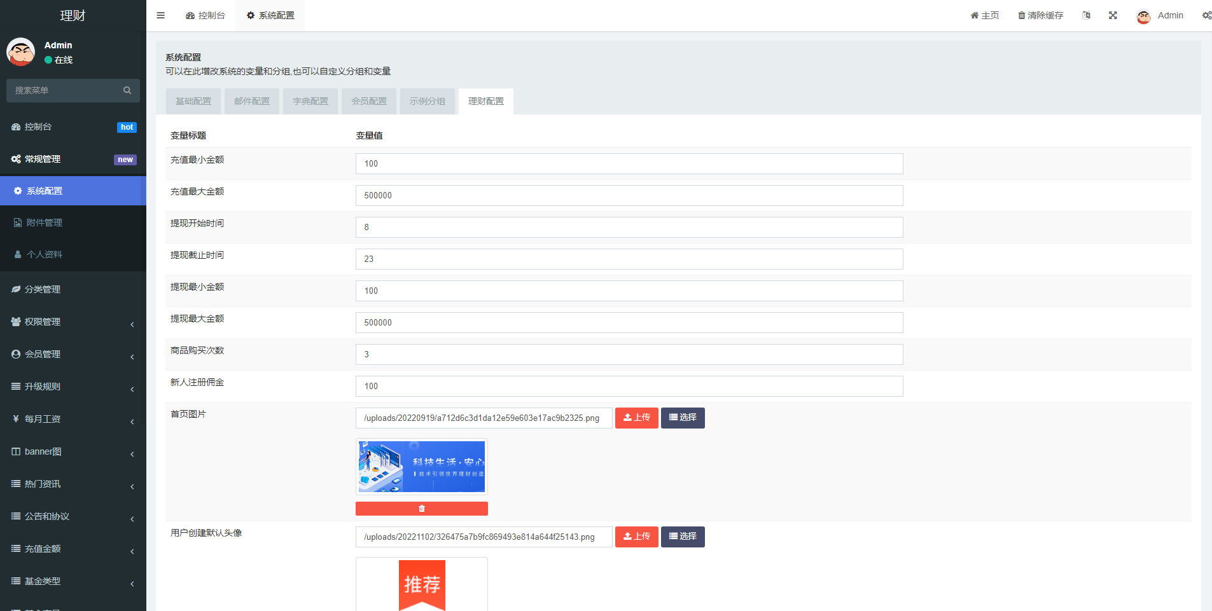
Task: Switch to the 会员配置 tab
Action: 369,101
